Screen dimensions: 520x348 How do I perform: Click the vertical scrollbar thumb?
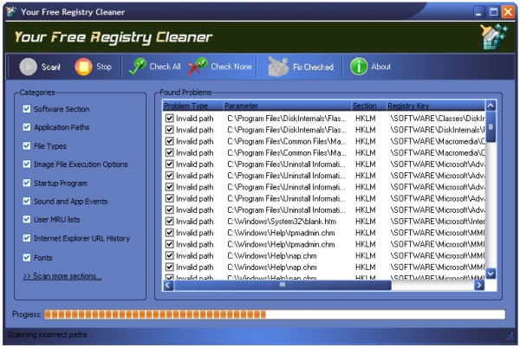pyautogui.click(x=491, y=126)
